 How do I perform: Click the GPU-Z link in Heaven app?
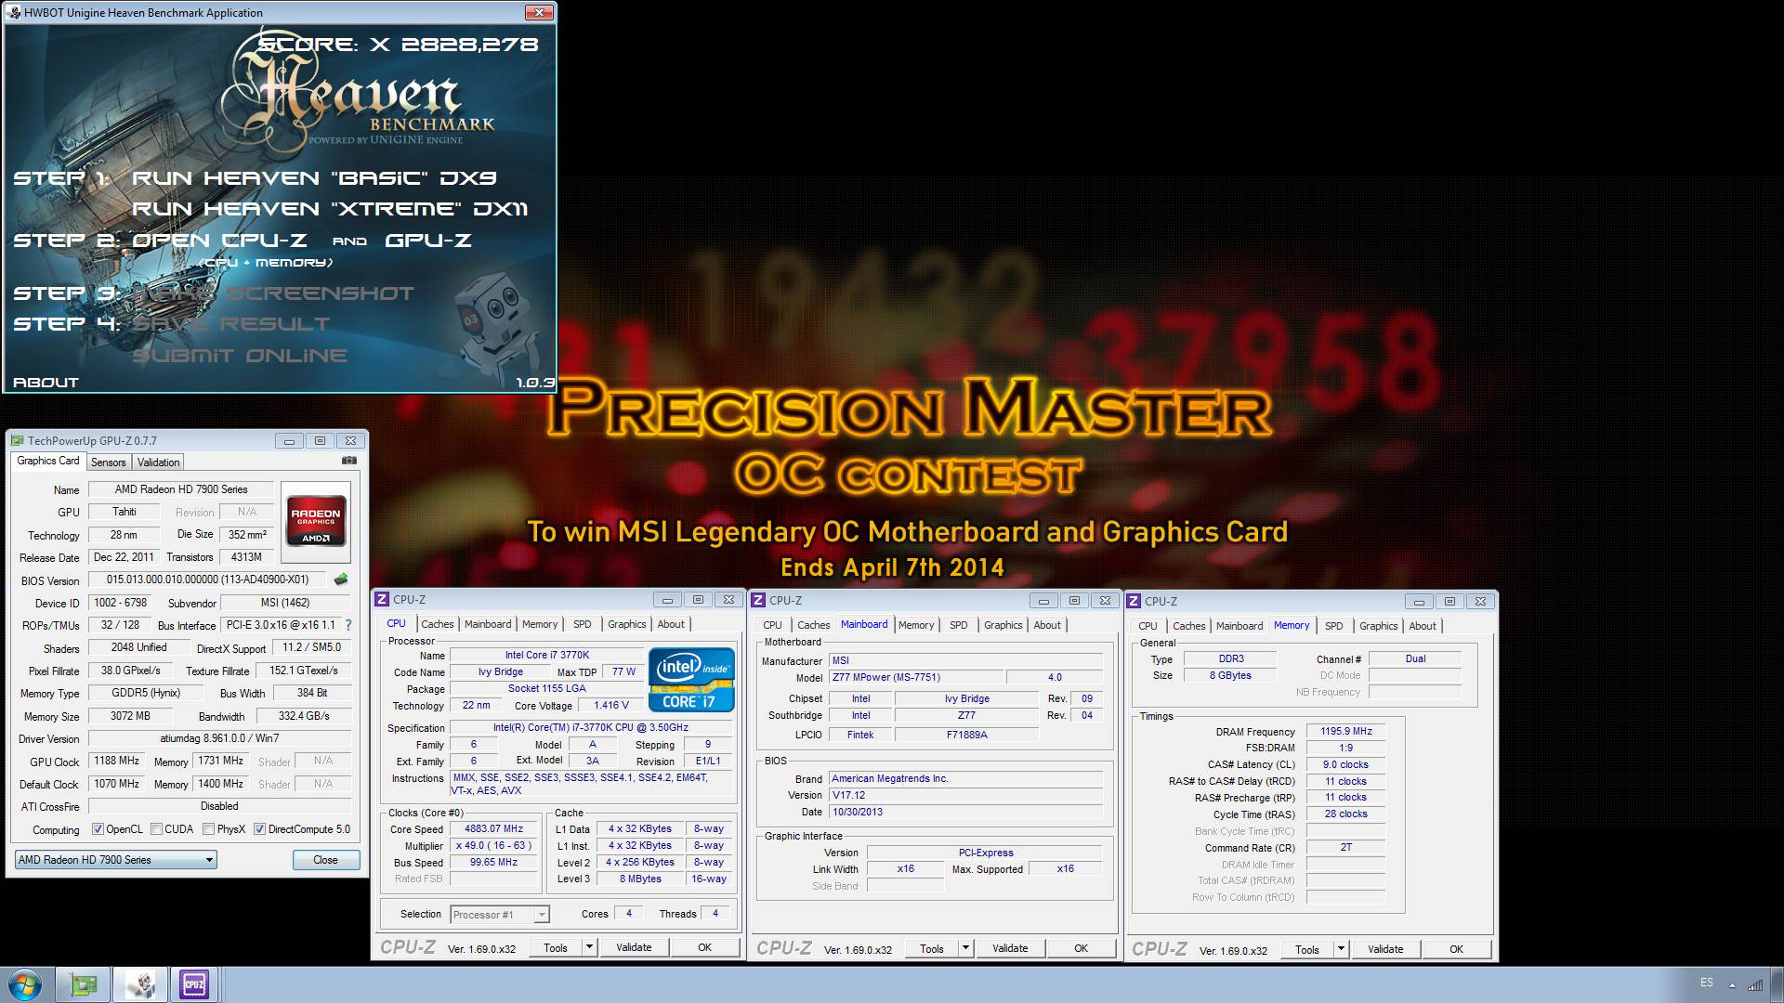428,241
